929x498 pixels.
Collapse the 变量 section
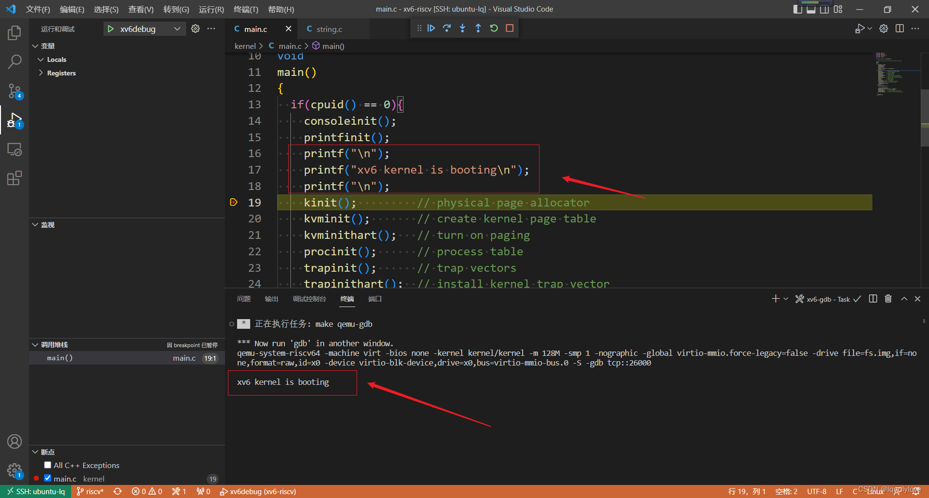coord(35,46)
